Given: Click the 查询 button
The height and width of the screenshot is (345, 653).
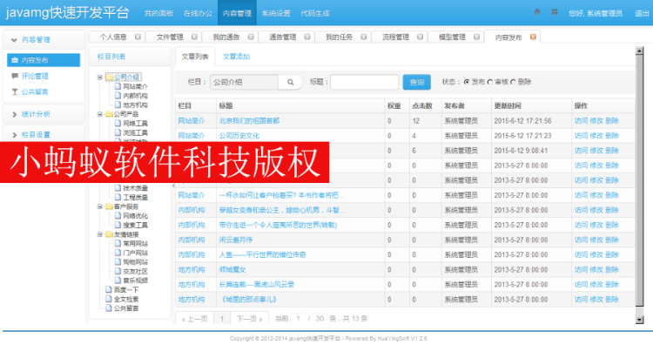Looking at the screenshot, I should tap(416, 82).
